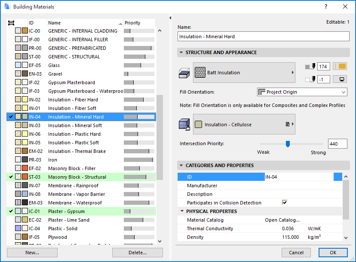Click the checkmark of Plaster - Gypsum row
Screen dimensions: 356x262
[x=11, y=211]
